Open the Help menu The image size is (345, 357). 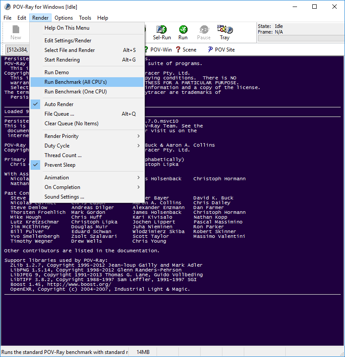pos(102,18)
